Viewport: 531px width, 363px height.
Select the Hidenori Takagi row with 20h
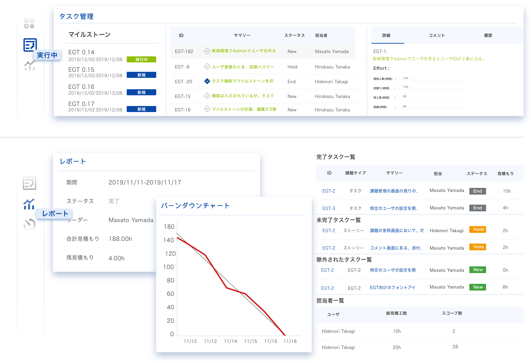click(420, 347)
